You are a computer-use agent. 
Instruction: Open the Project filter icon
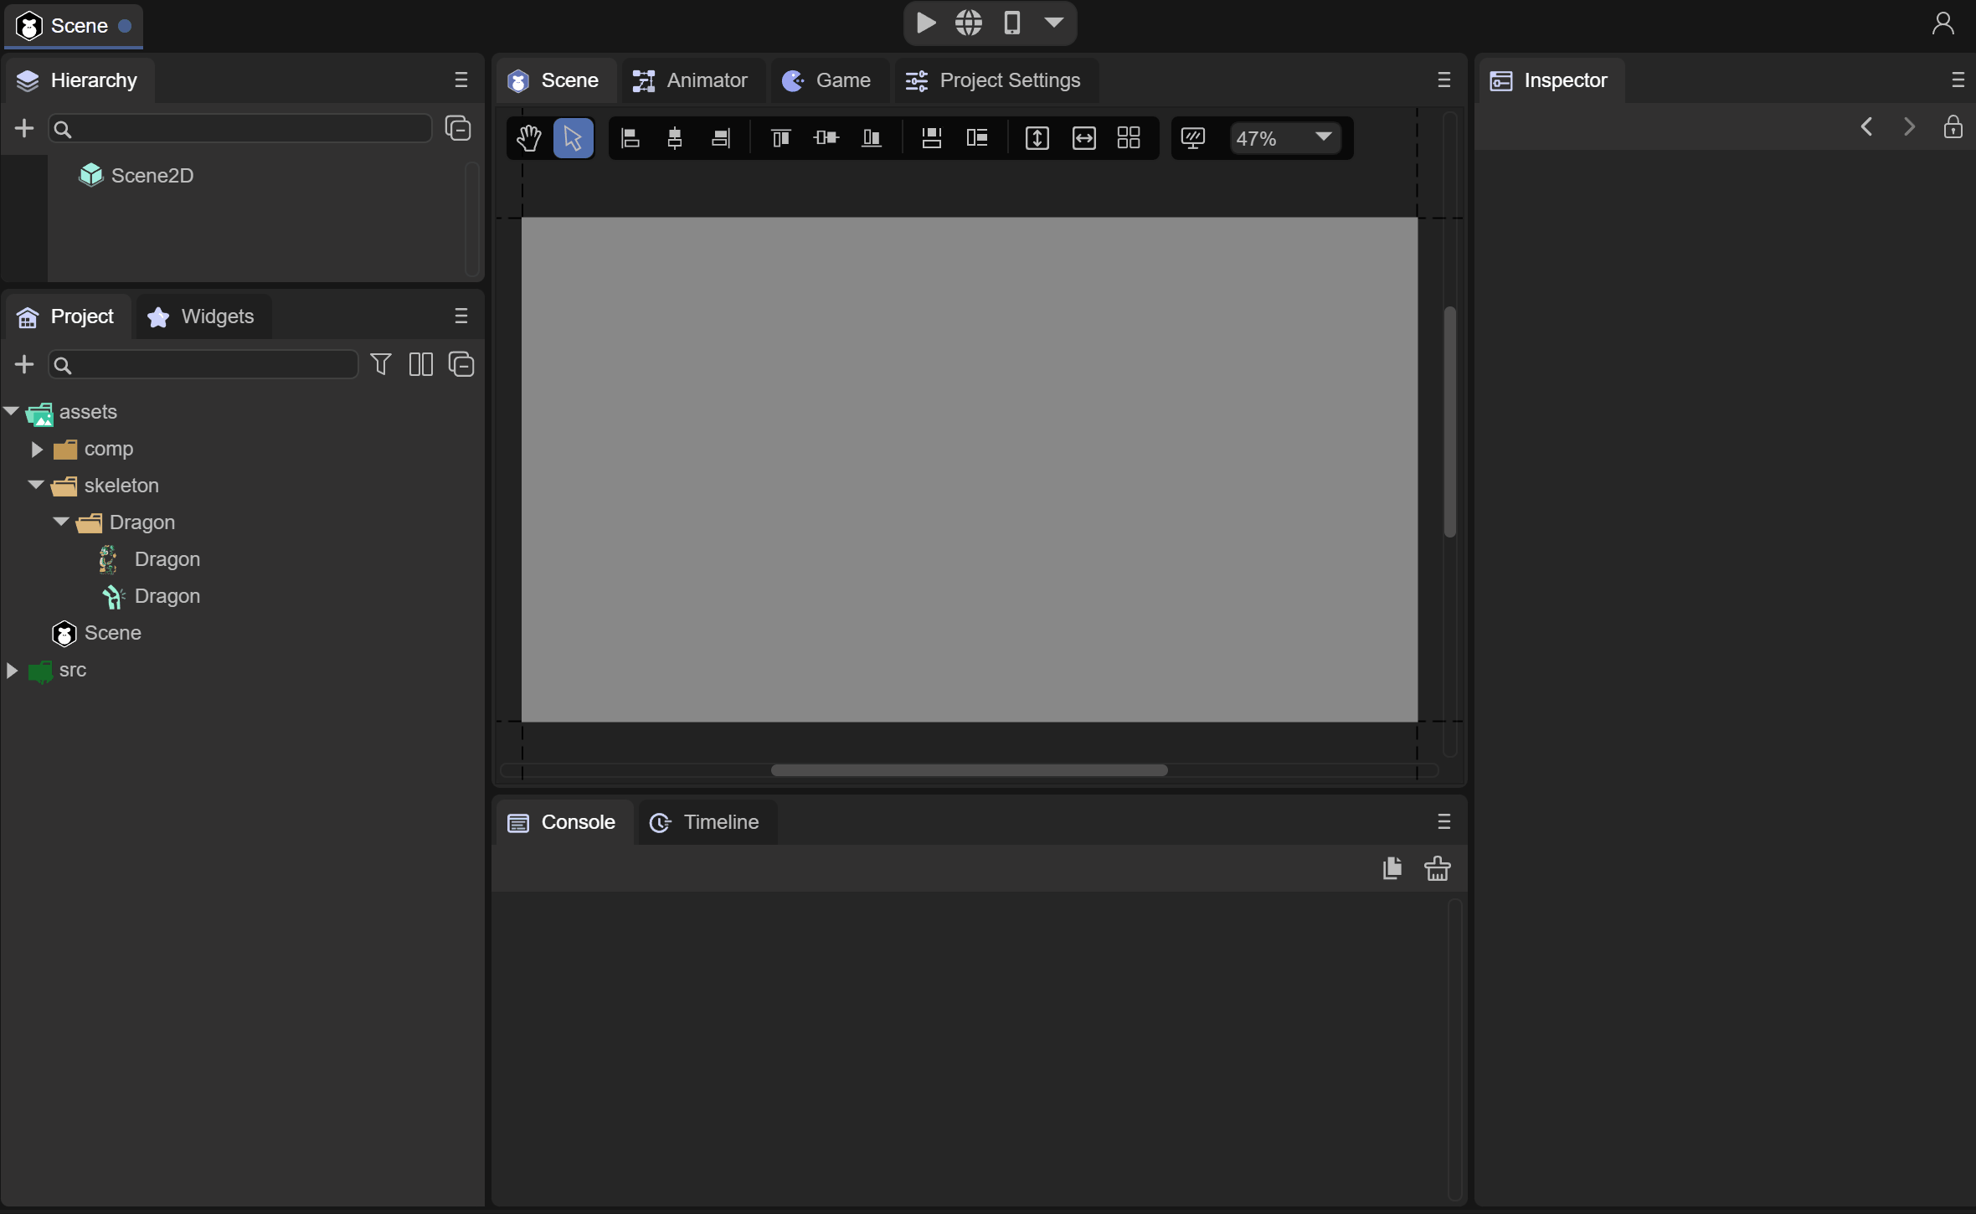(381, 364)
